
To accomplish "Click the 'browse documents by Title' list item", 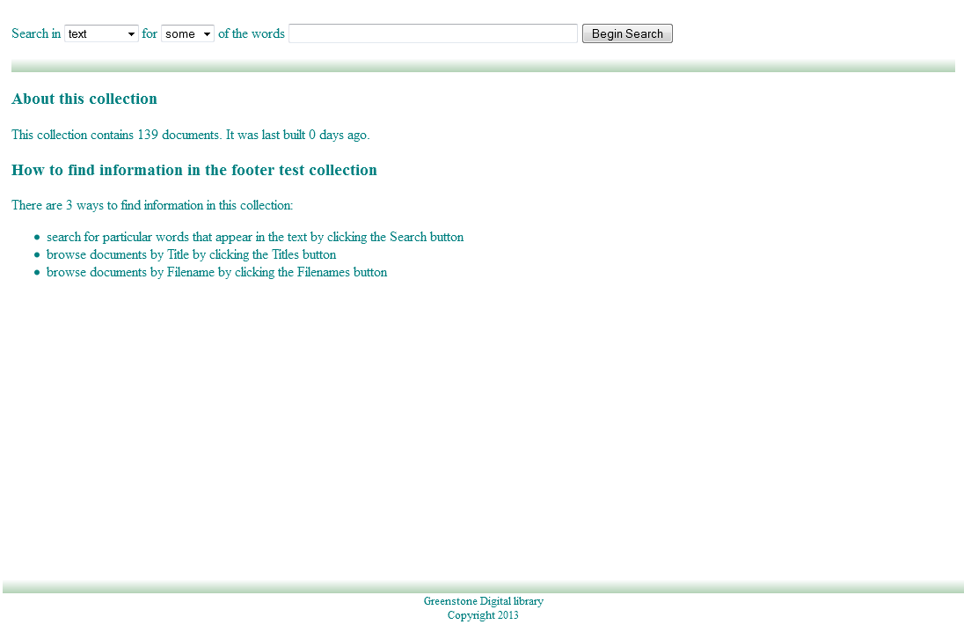I will tap(191, 255).
